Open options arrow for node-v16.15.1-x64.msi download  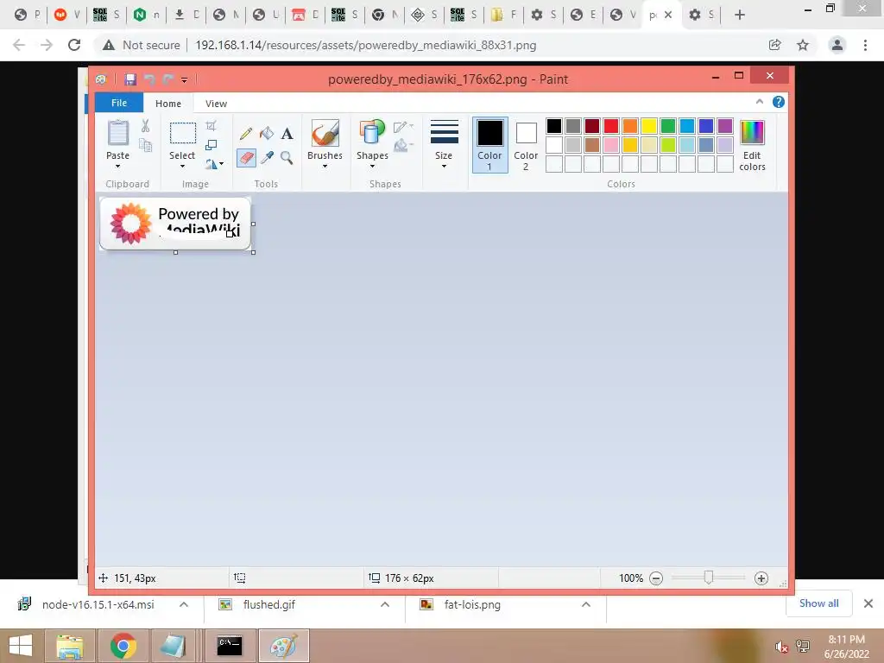tap(184, 604)
